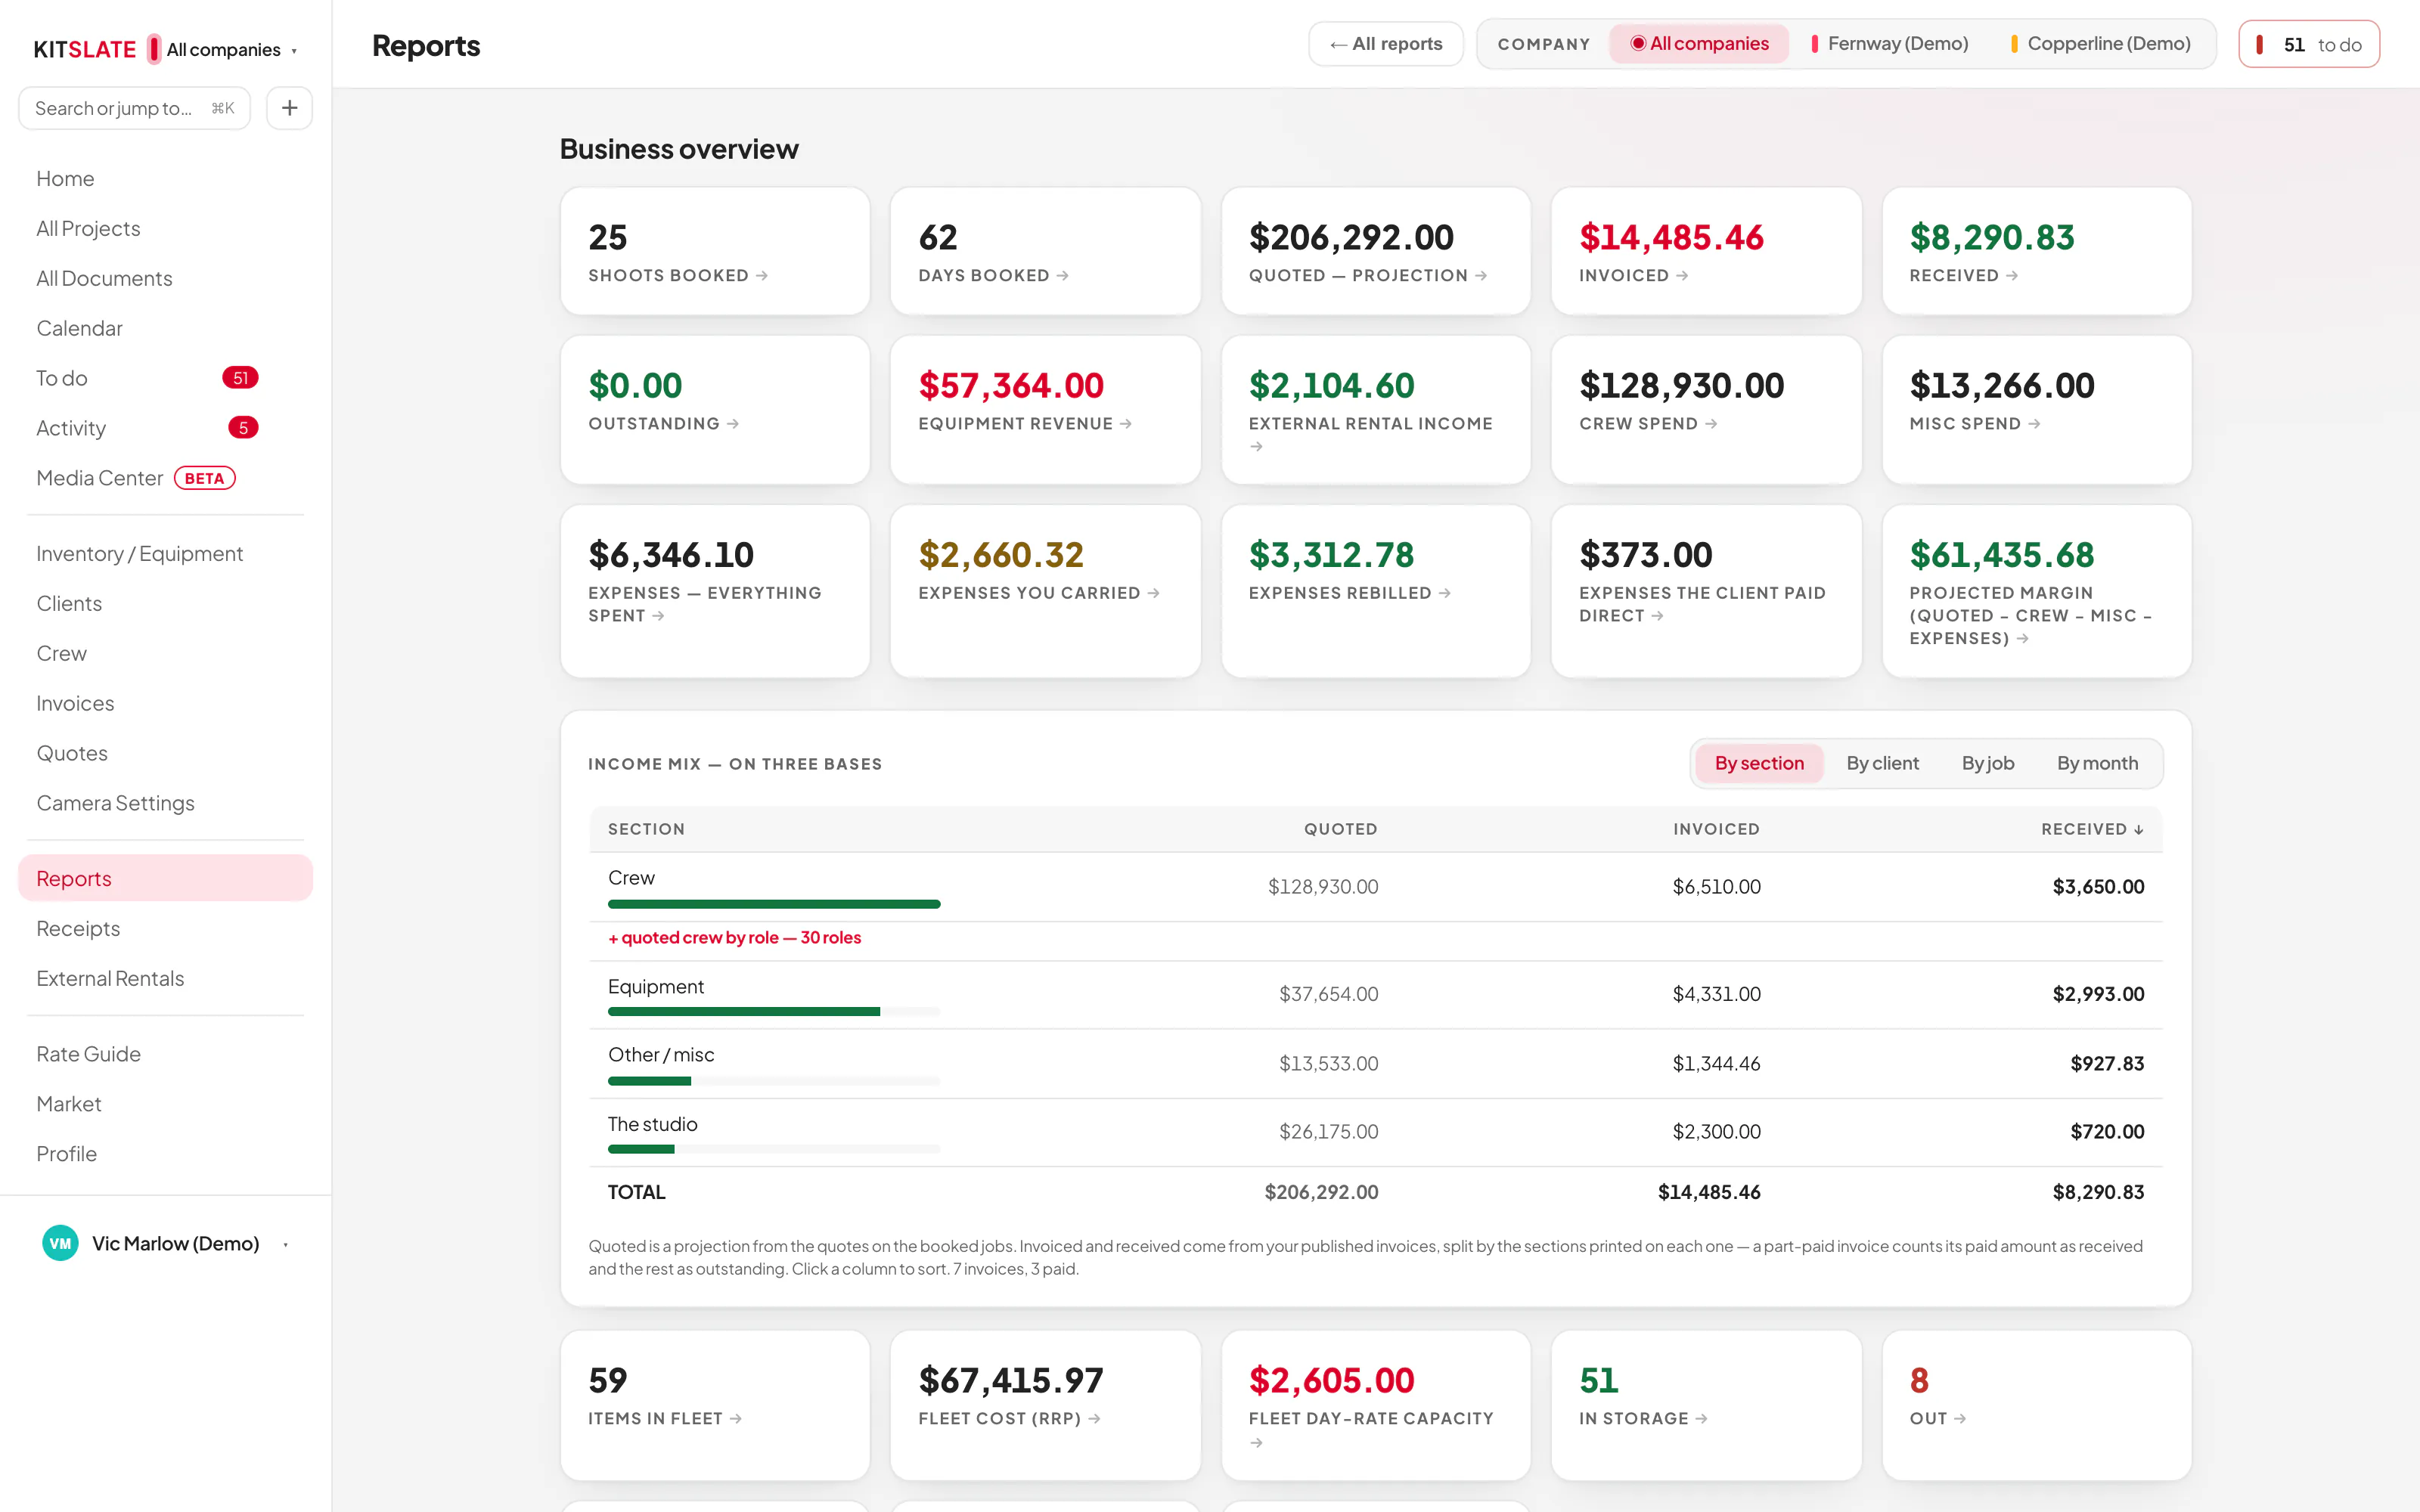Open the KITSLATE logo home

pyautogui.click(x=85, y=49)
